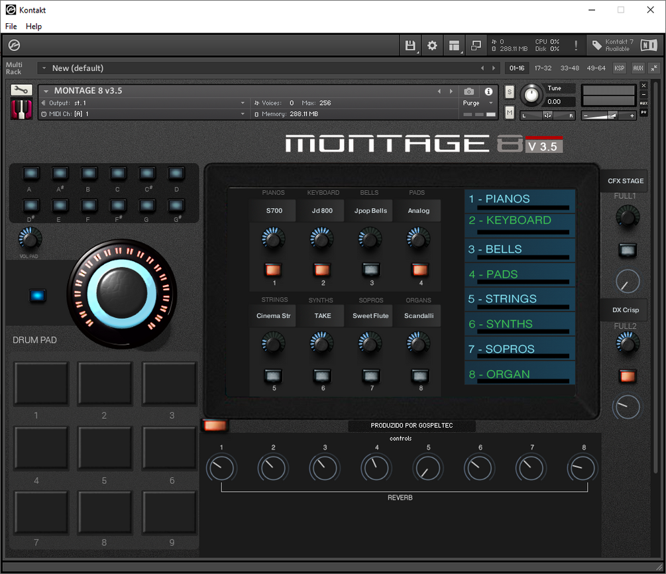This screenshot has height=574, width=666.
Task: Show the instrument info icon
Action: [x=488, y=91]
